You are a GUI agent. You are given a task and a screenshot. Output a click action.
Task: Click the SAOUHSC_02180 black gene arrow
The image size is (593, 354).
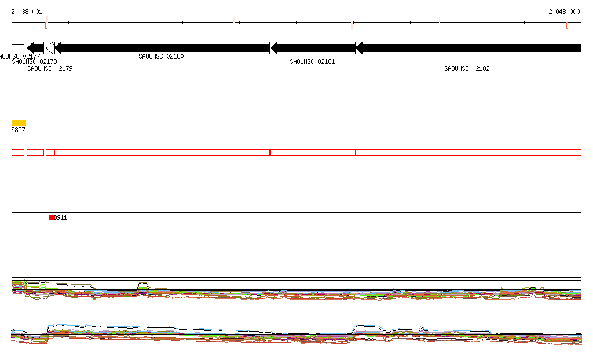pyautogui.click(x=162, y=48)
